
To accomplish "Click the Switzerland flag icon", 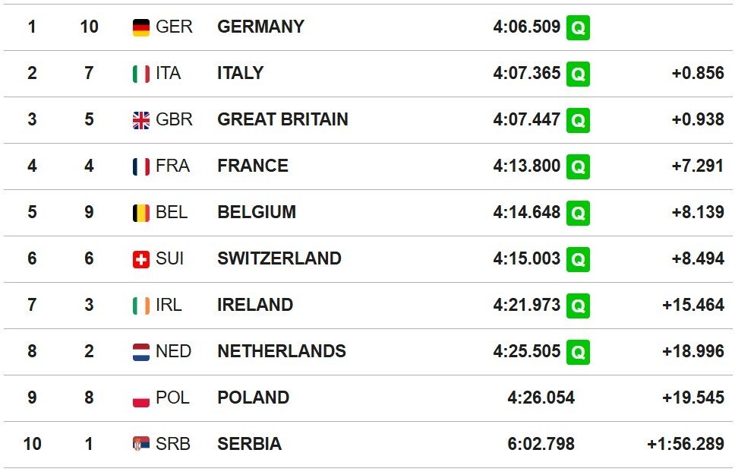I will tap(141, 259).
